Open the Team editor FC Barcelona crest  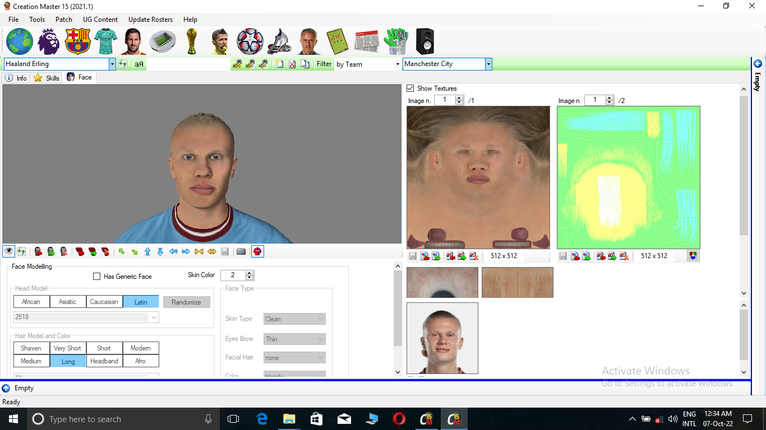[x=77, y=41]
